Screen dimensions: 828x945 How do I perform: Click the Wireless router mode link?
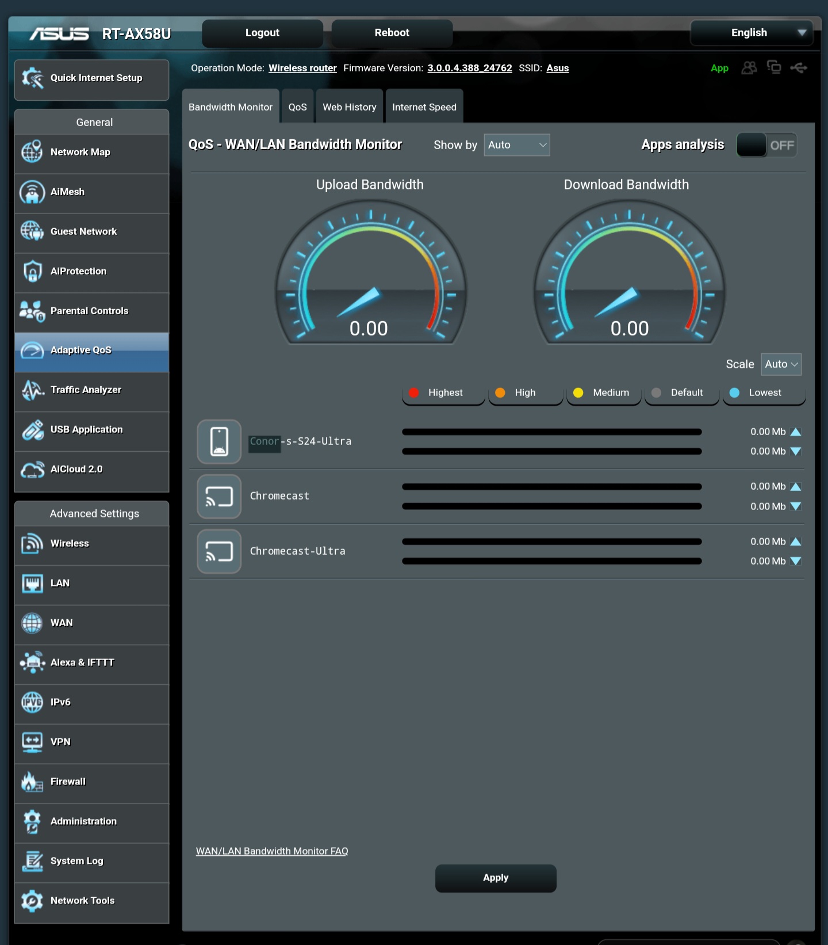(x=302, y=68)
